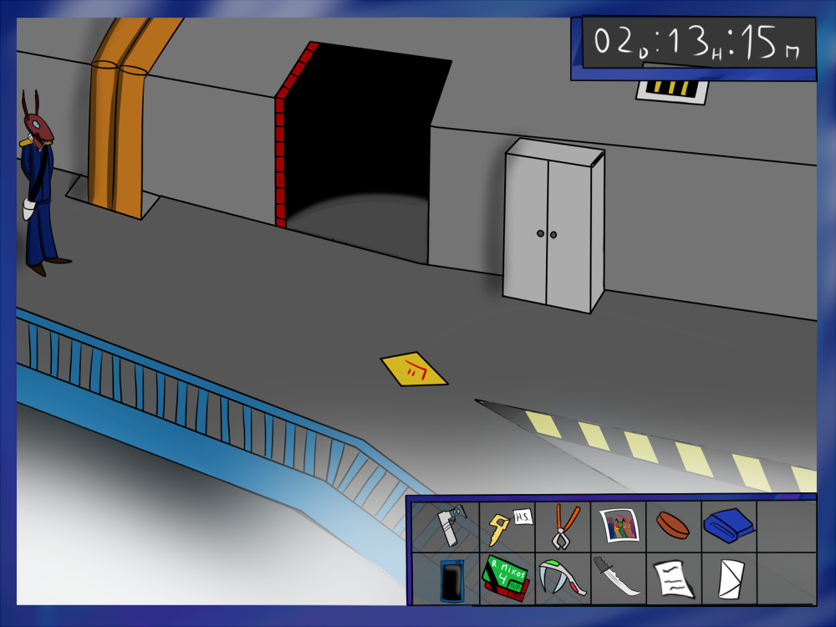Select the combat knife in inventory
The width and height of the screenshot is (836, 627).
[x=618, y=578]
